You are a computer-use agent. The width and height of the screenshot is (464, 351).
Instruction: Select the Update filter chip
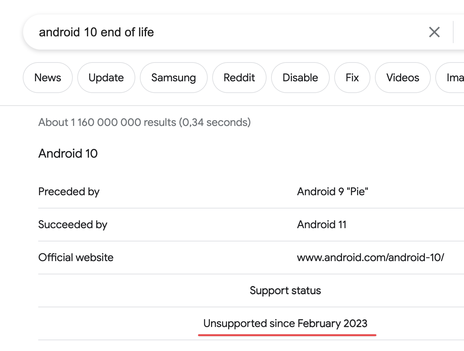pos(106,78)
